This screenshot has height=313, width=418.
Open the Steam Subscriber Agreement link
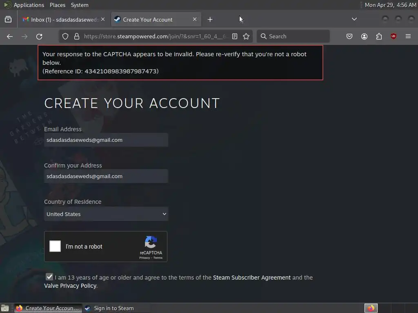251,278
